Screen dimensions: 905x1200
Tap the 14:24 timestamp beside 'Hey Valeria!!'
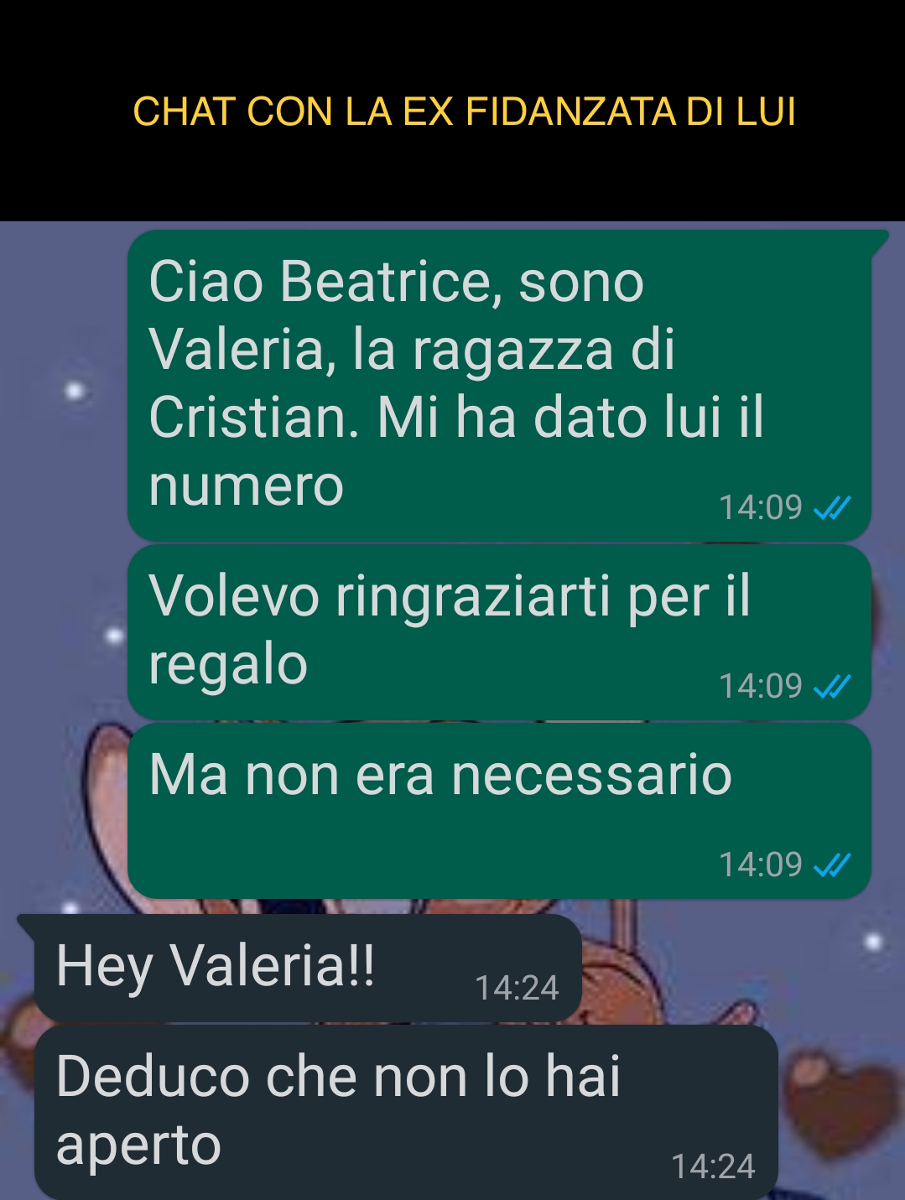pos(517,989)
